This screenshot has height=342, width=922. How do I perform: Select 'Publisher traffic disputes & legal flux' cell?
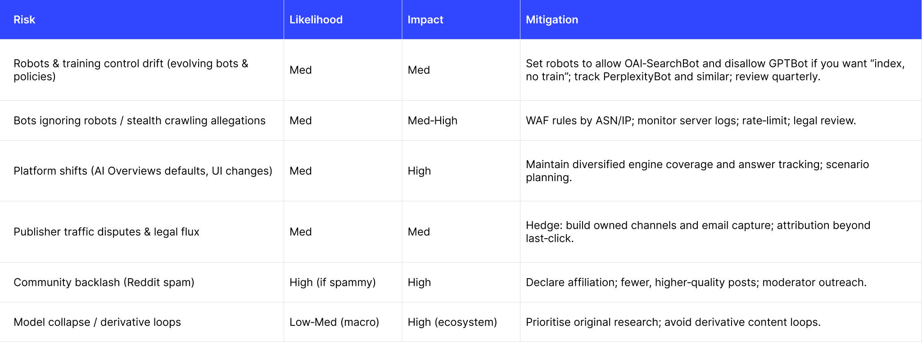tap(106, 231)
